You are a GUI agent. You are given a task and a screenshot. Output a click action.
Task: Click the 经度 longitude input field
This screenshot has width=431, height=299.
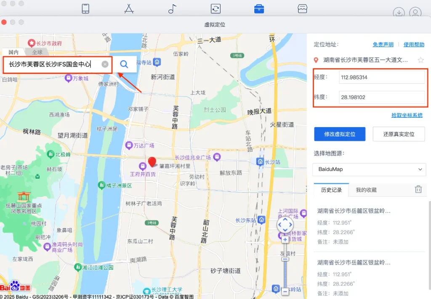tap(382, 77)
